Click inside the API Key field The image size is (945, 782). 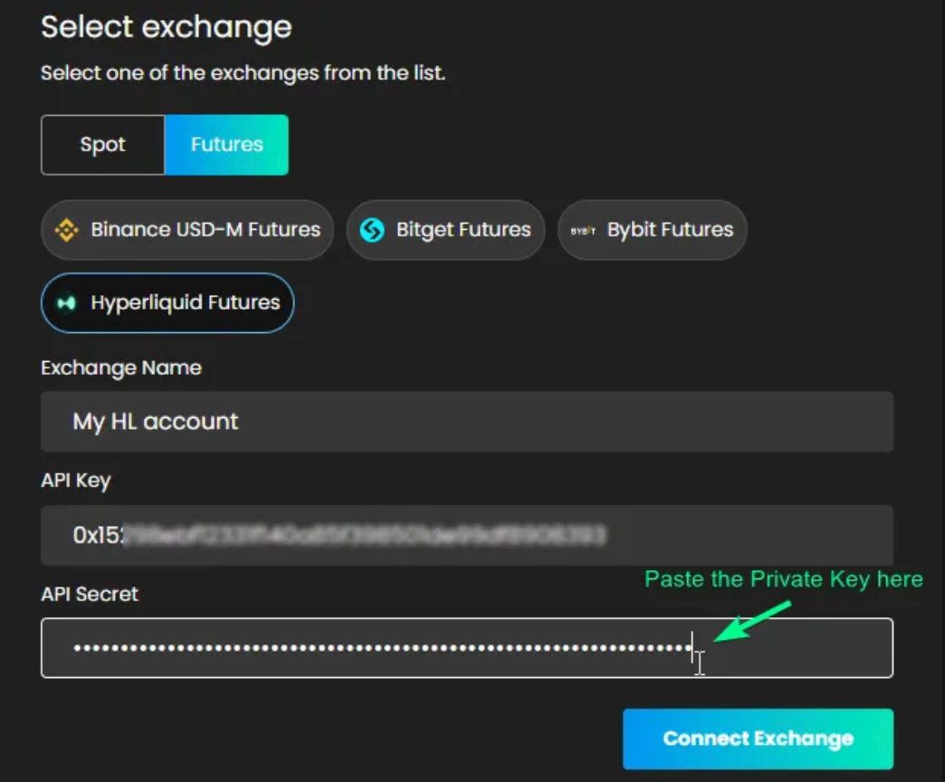(x=467, y=535)
